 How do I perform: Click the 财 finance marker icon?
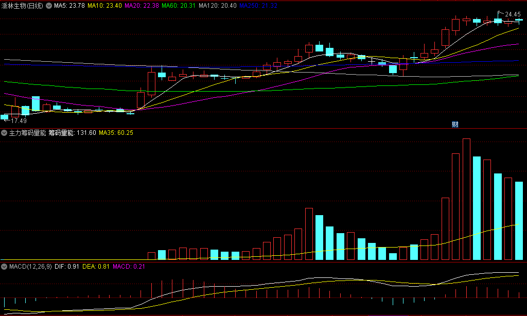click(x=455, y=125)
